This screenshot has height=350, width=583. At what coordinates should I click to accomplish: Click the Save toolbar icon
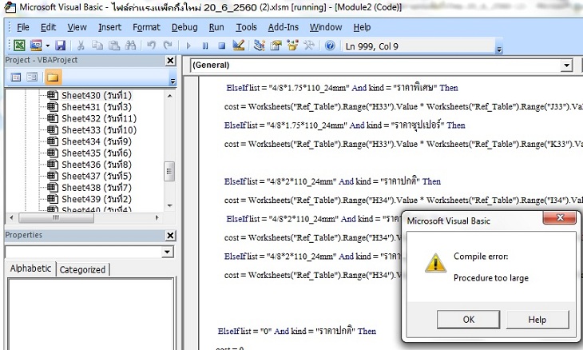[x=60, y=46]
